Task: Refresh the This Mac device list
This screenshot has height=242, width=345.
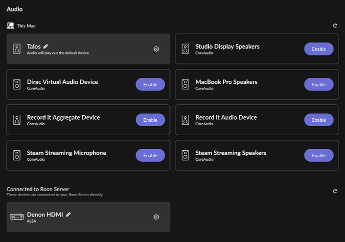Action: 335,25
